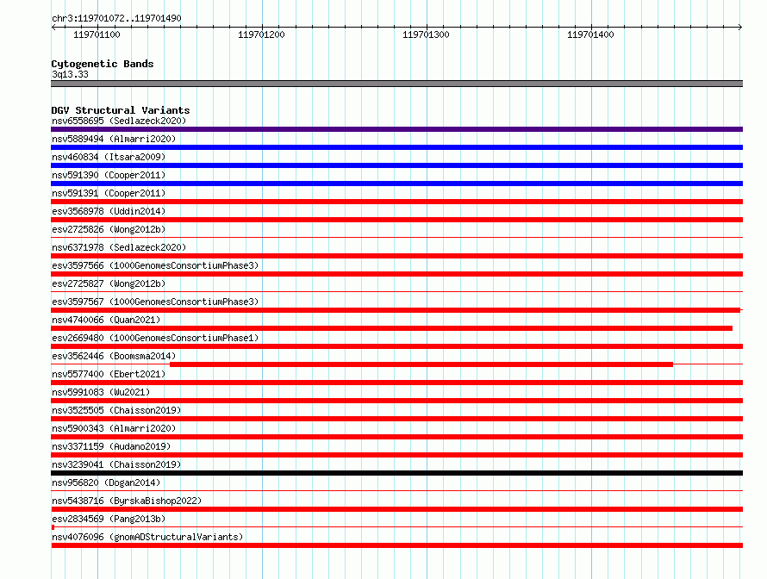Image resolution: width=767 pixels, height=579 pixels.
Task: Select the thin esv2834569 (Pang2013b) variant line
Action: pos(396,527)
